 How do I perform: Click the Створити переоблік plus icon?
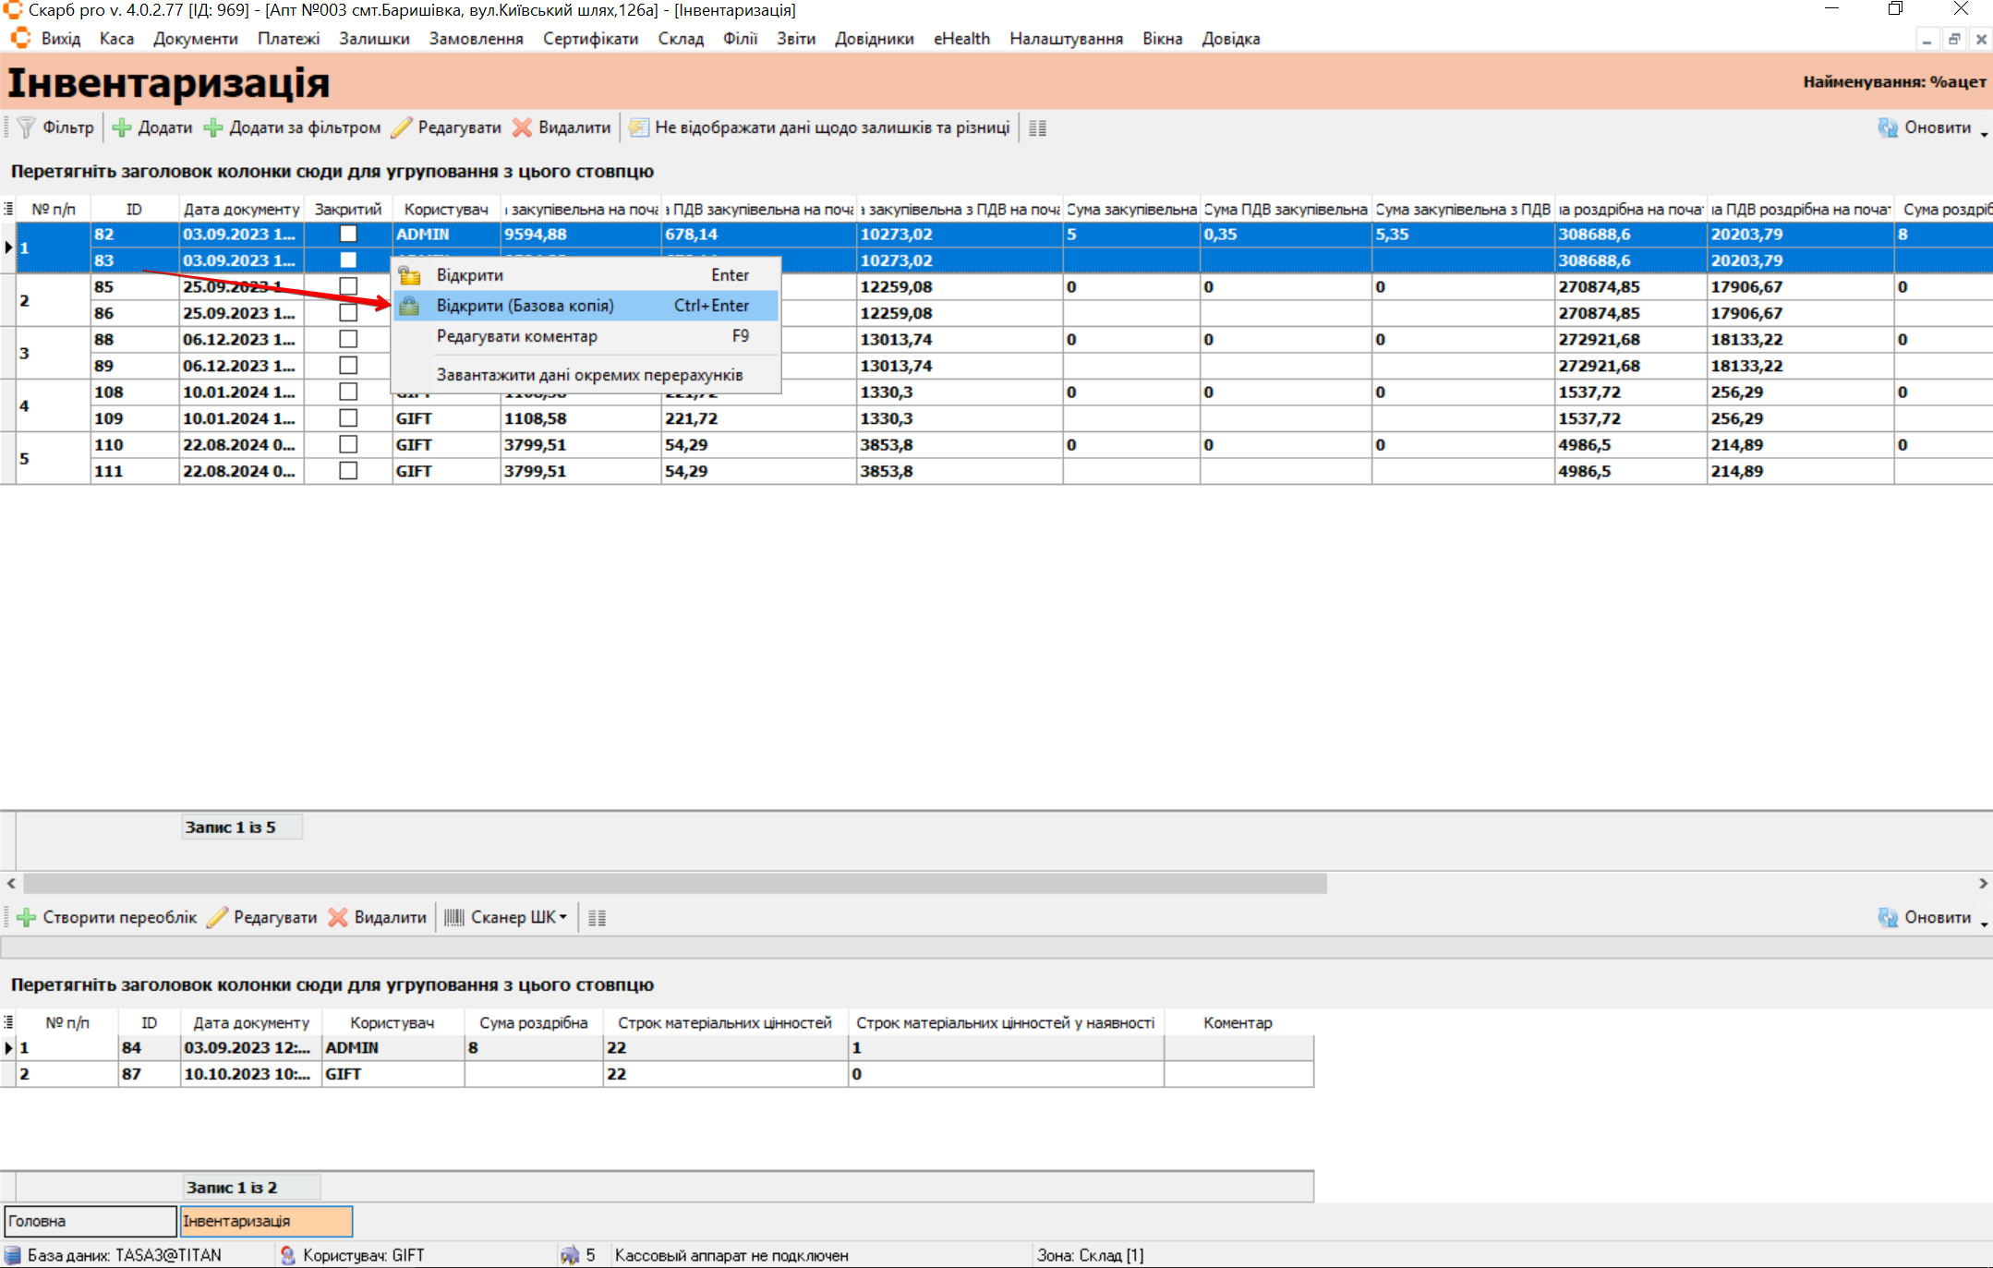pyautogui.click(x=27, y=917)
